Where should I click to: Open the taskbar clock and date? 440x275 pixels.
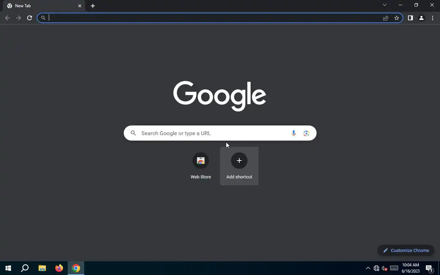(410, 268)
